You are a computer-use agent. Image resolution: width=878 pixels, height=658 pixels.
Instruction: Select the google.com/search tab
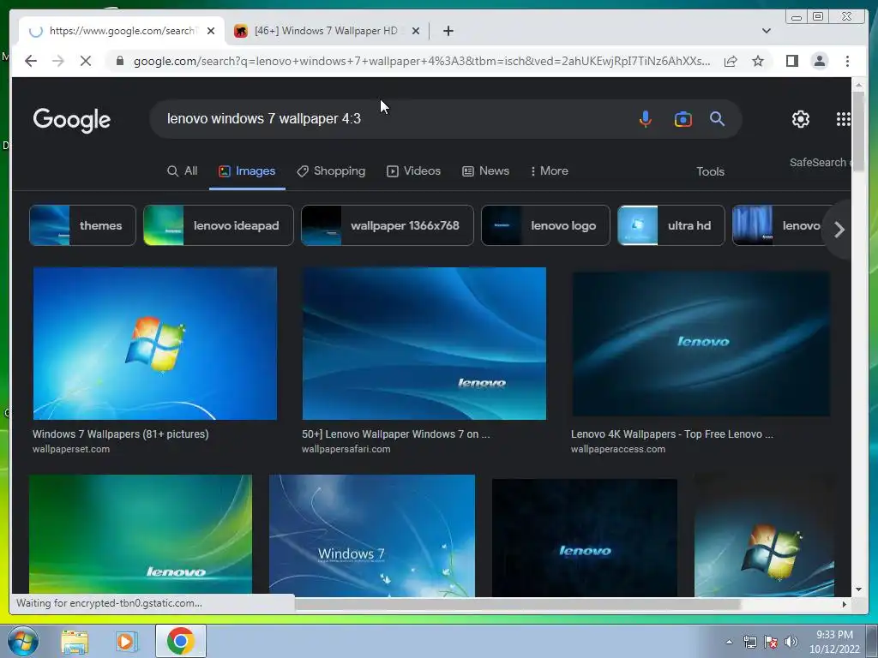(x=122, y=31)
